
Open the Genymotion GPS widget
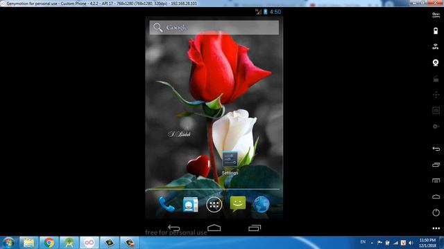coord(436,46)
